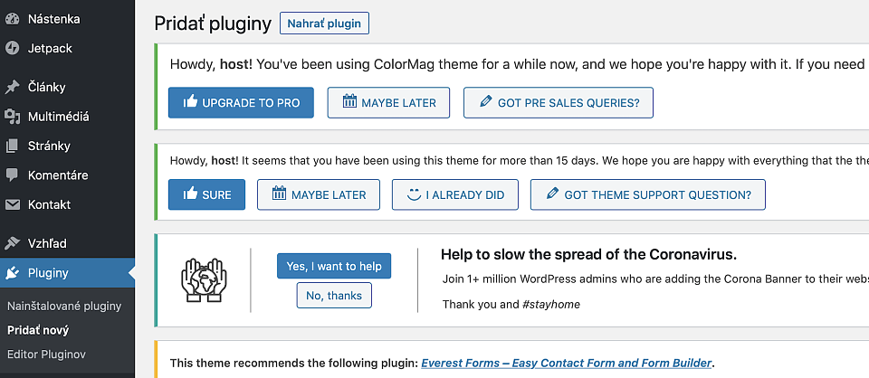
Task: Click the Nahrať plugin button
Action: pos(324,24)
